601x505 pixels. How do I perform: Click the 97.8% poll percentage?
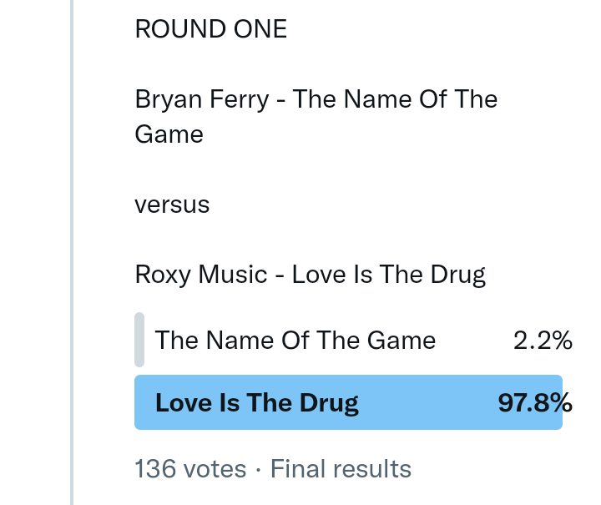(x=535, y=403)
